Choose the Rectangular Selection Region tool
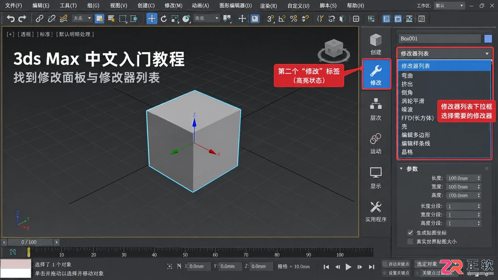Screen dimensions: 498x280 point(123,19)
